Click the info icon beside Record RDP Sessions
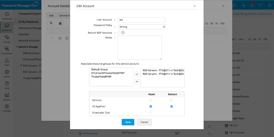Image resolution: width=274 pixels, height=137 pixels. click(x=123, y=33)
